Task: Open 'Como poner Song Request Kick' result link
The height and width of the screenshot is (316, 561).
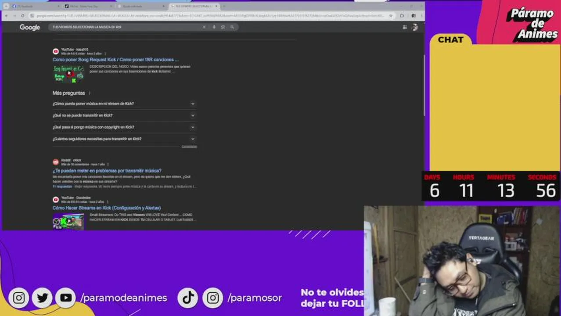Action: (x=115, y=60)
